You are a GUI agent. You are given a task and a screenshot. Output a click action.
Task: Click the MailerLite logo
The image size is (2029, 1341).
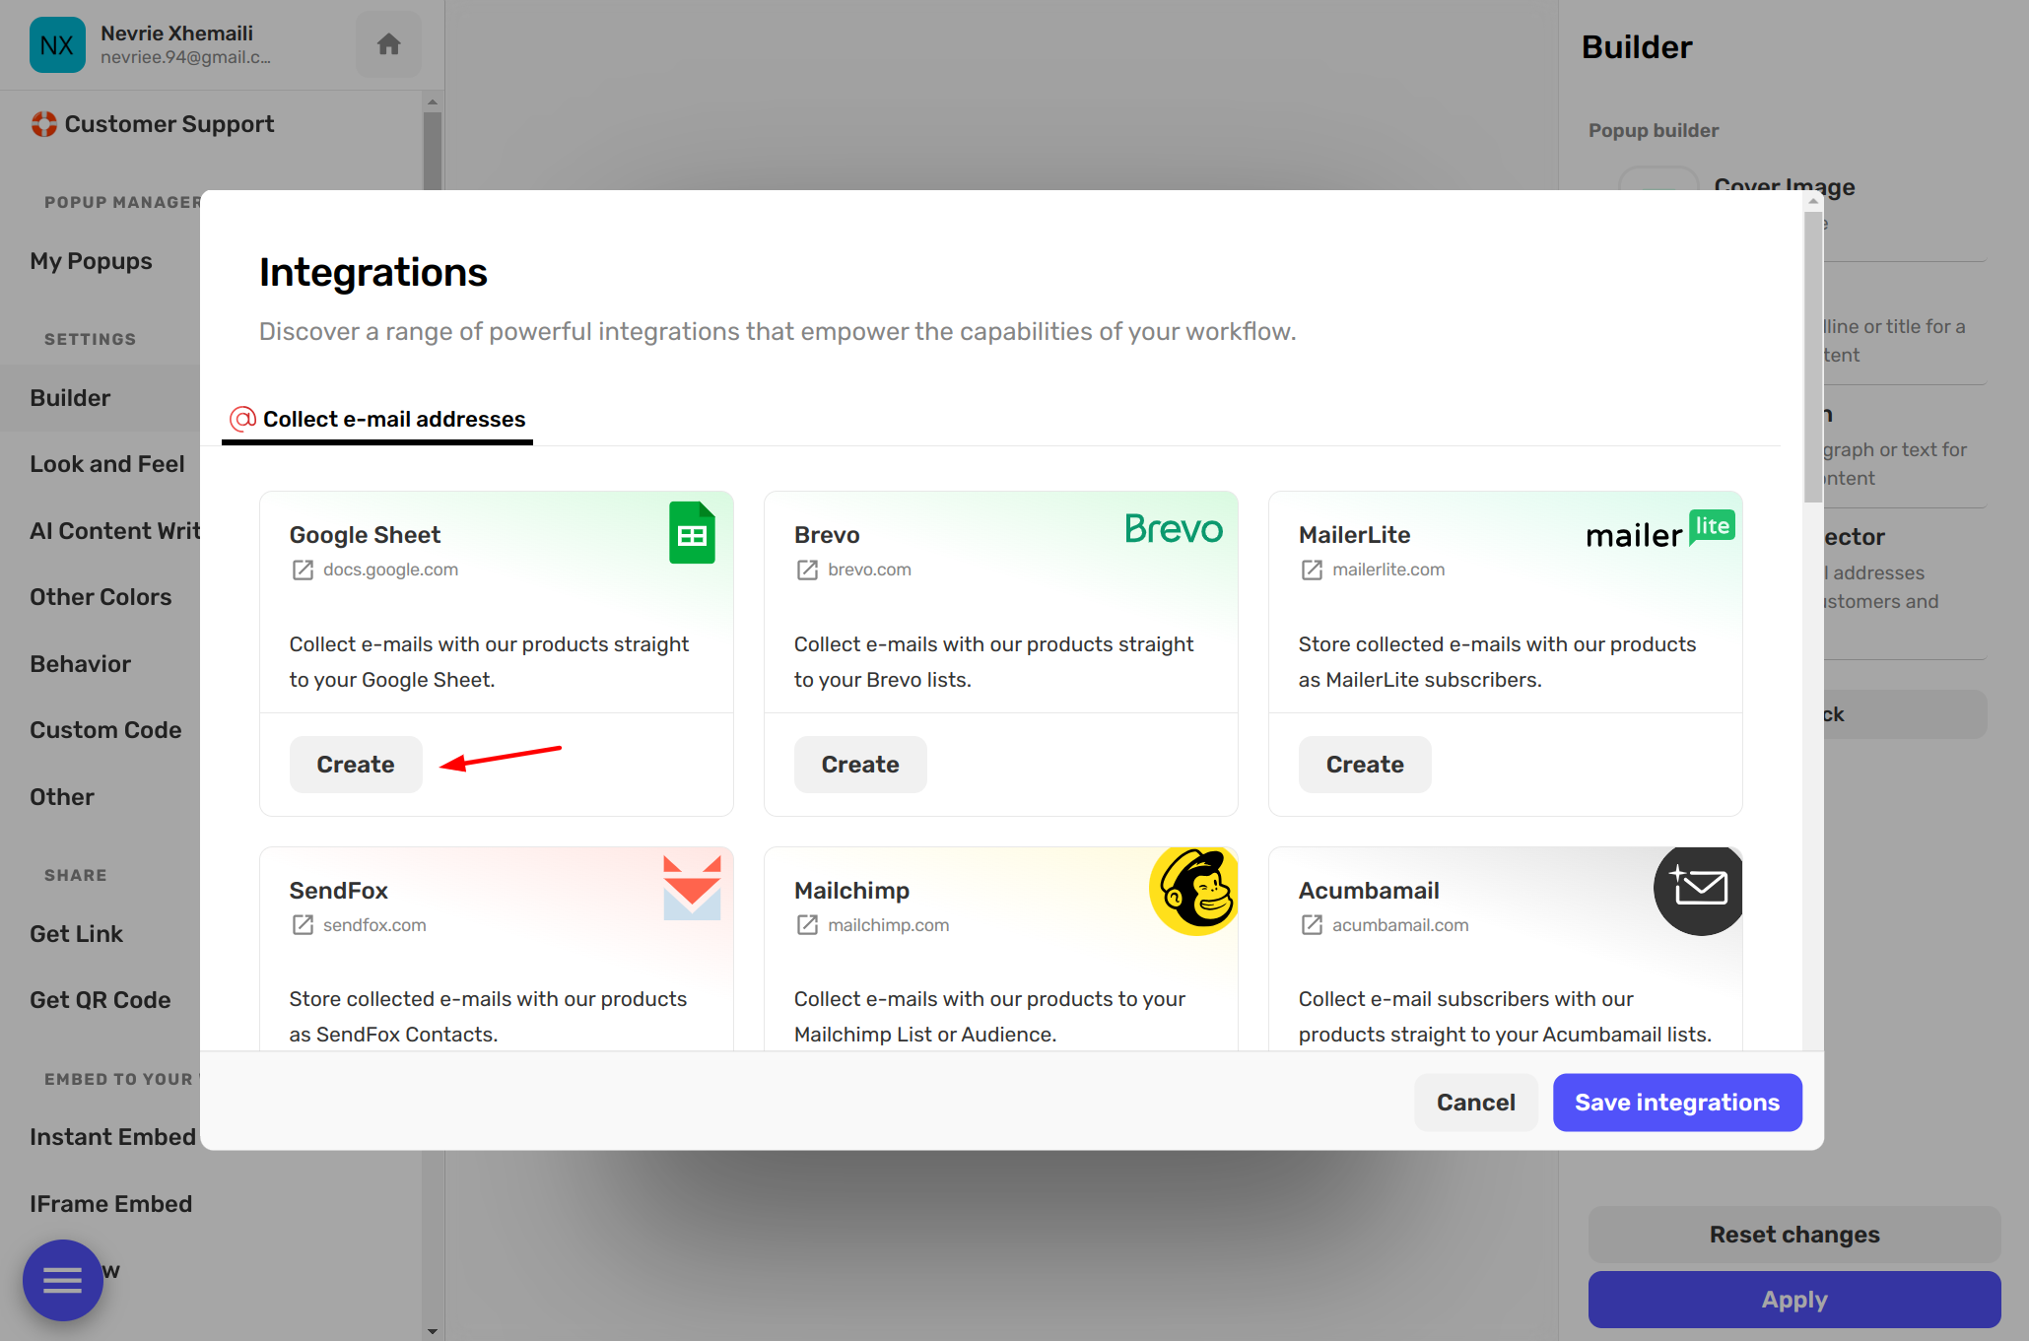click(1659, 531)
